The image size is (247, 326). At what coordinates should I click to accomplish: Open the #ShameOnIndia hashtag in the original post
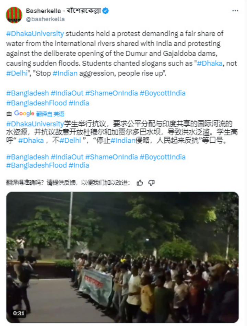coord(111,93)
